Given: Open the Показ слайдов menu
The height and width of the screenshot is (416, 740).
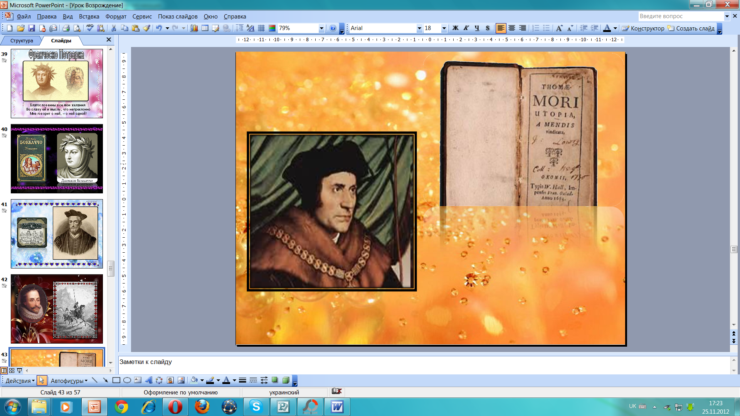Looking at the screenshot, I should (178, 17).
